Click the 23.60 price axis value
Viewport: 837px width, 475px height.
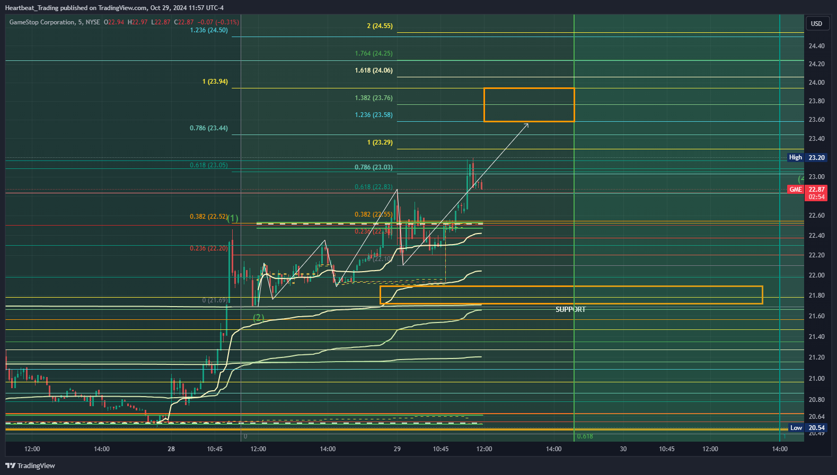(x=816, y=120)
